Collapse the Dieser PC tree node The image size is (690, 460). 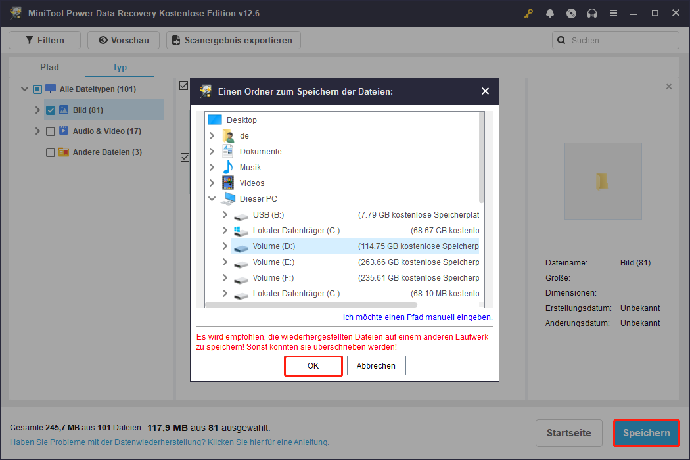[212, 198]
